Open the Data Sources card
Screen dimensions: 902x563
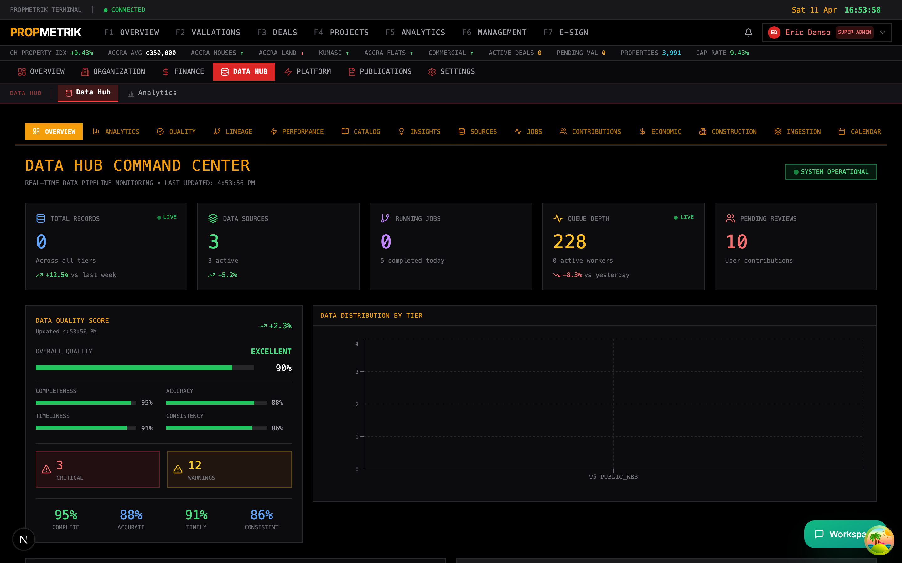pyautogui.click(x=278, y=246)
